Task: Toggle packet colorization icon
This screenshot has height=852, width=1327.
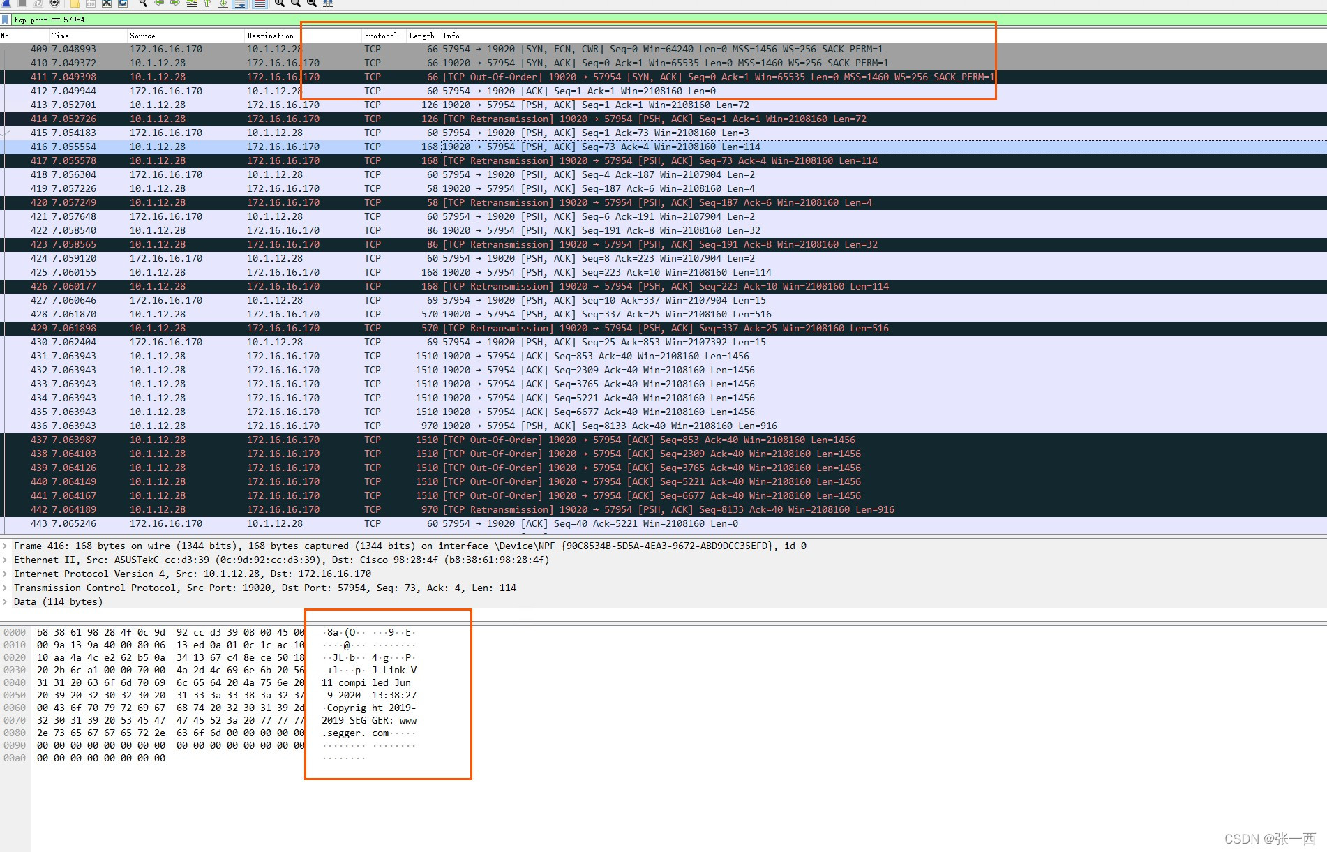Action: click(x=260, y=3)
